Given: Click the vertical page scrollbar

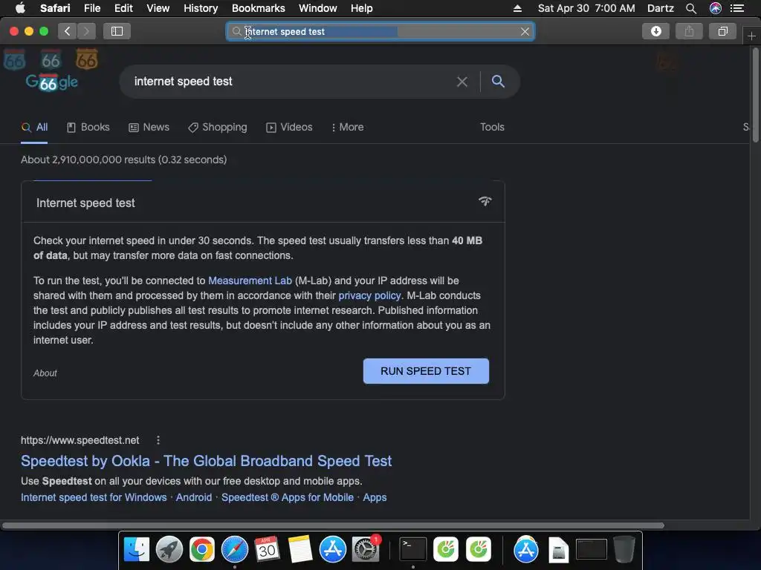Looking at the screenshot, I should (755, 95).
